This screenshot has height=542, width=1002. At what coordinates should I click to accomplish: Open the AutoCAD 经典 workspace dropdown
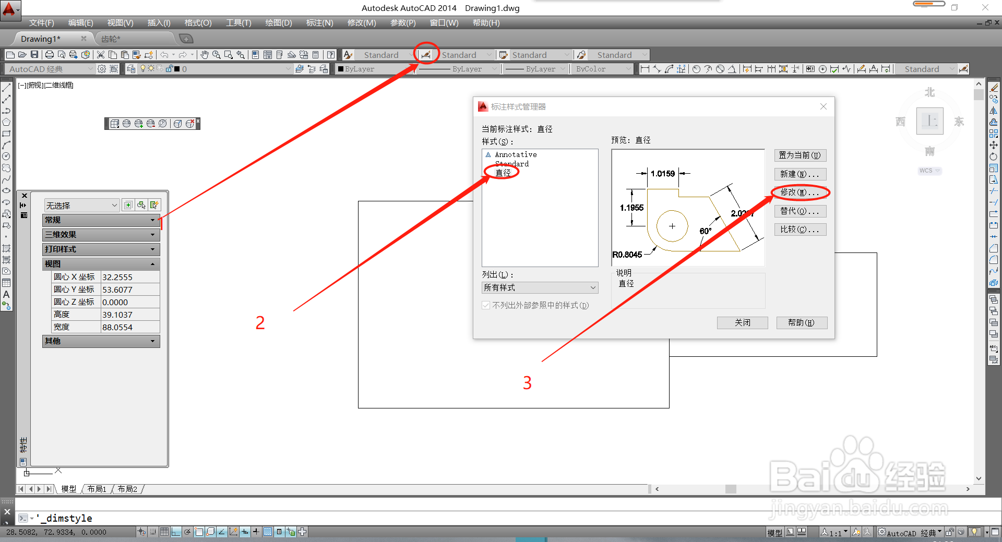click(x=50, y=69)
